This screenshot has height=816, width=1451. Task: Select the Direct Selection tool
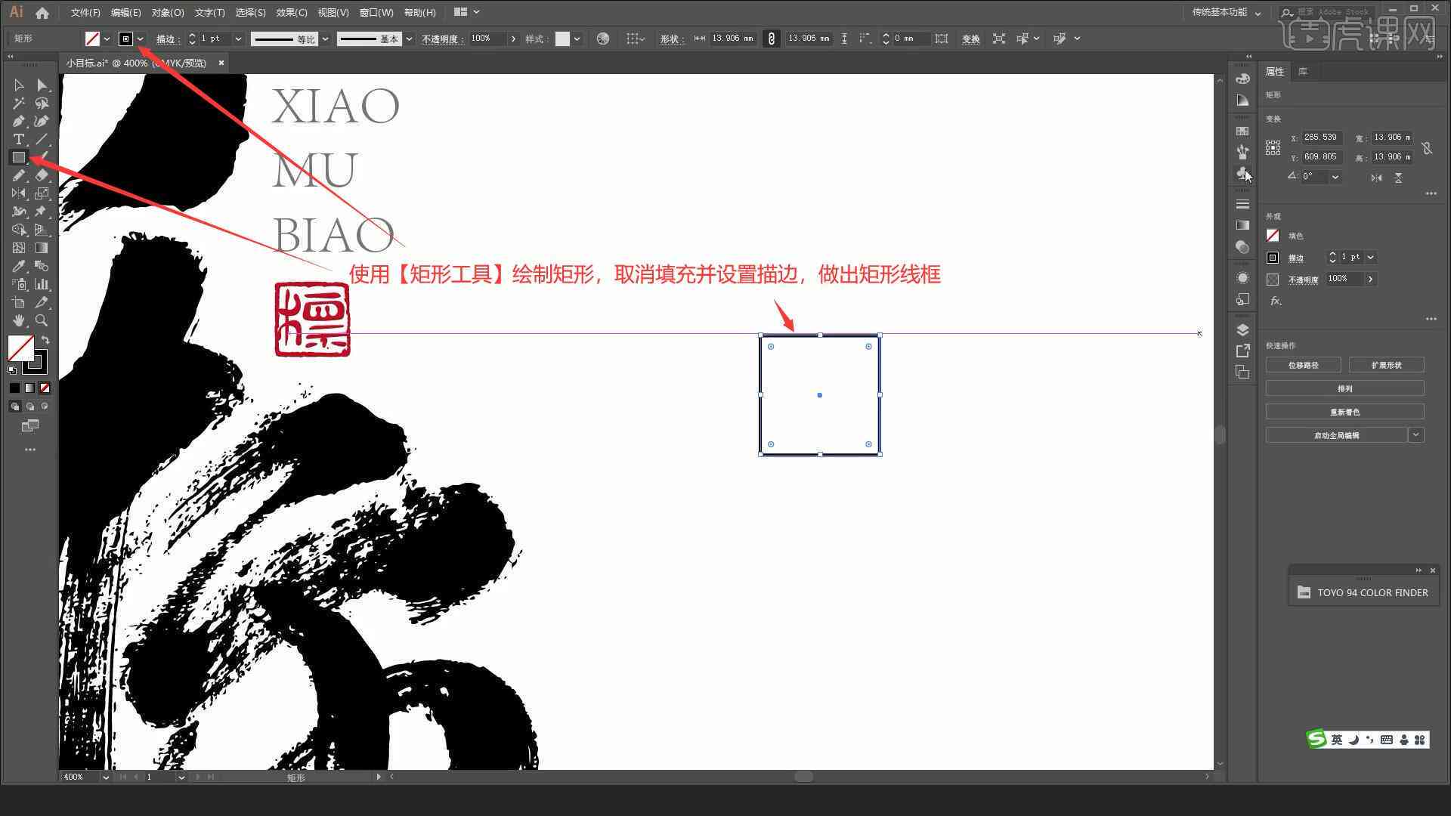click(42, 85)
